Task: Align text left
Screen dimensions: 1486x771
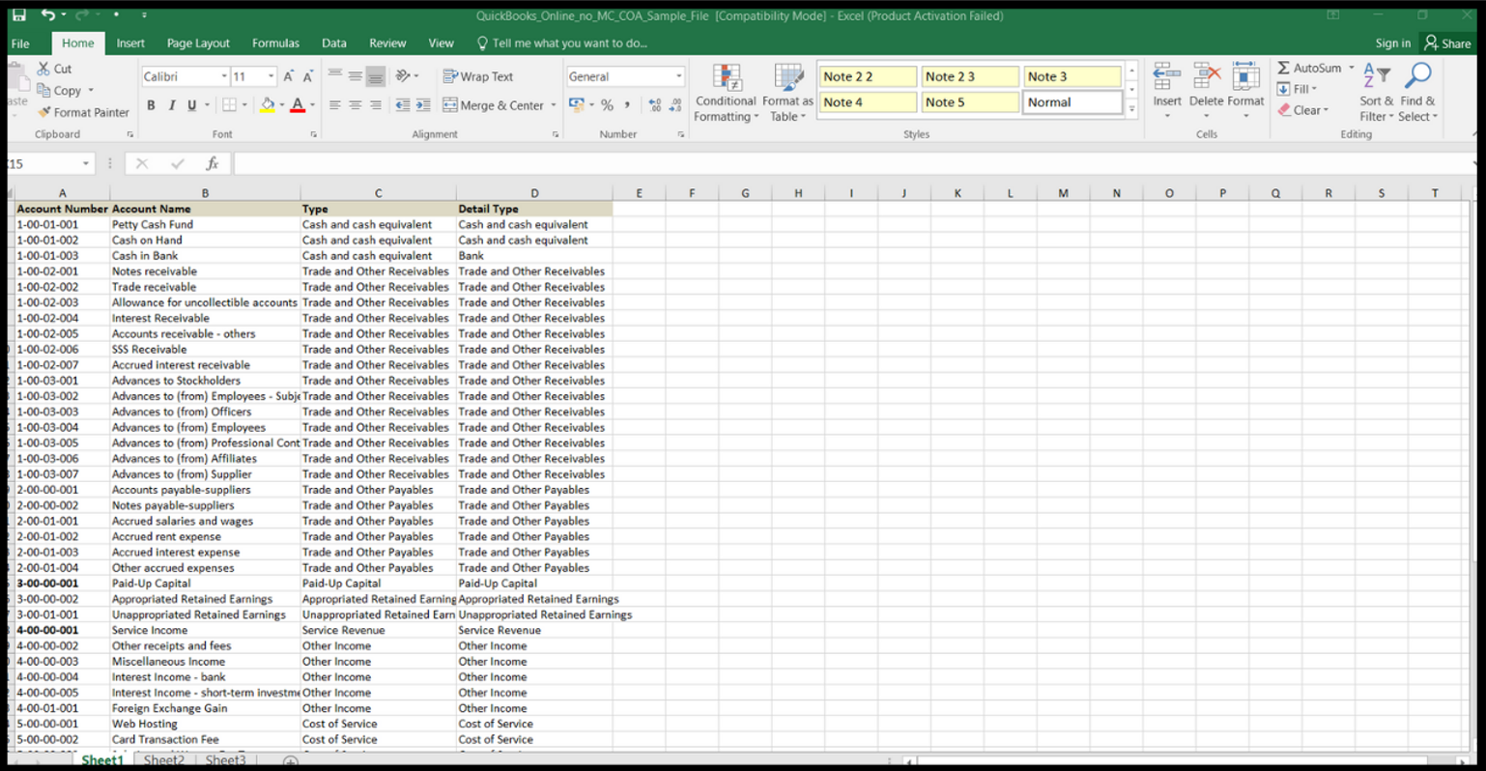Action: (334, 105)
